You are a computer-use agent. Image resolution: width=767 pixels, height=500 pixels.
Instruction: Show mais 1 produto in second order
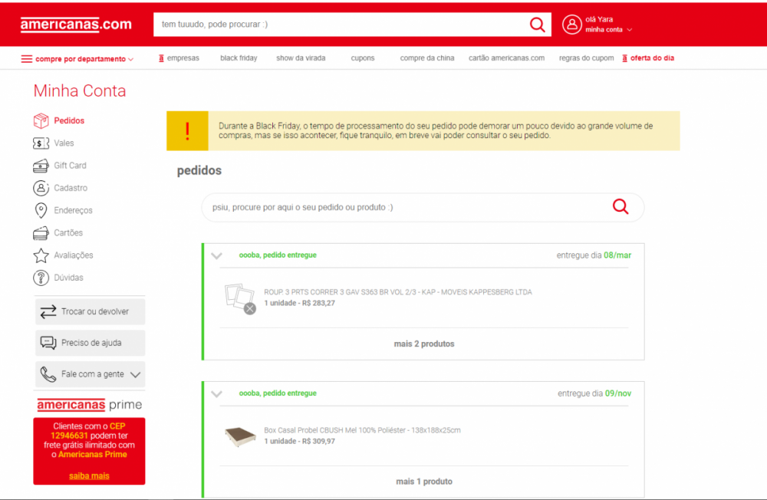click(x=424, y=482)
